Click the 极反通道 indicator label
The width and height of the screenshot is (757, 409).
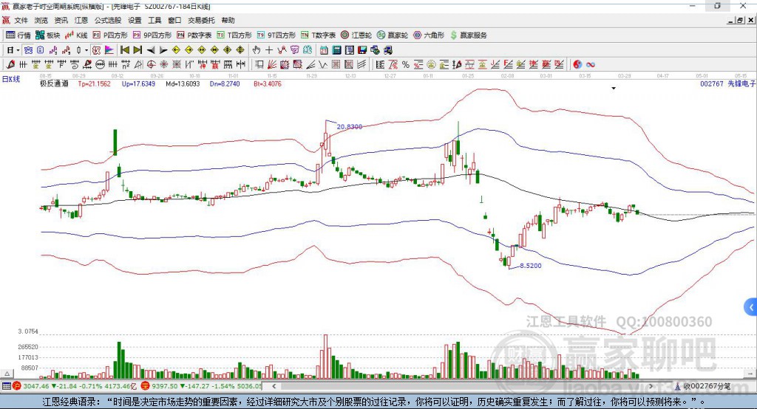[x=54, y=83]
